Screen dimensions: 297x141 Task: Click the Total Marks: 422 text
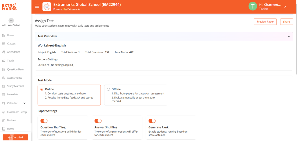point(124,52)
